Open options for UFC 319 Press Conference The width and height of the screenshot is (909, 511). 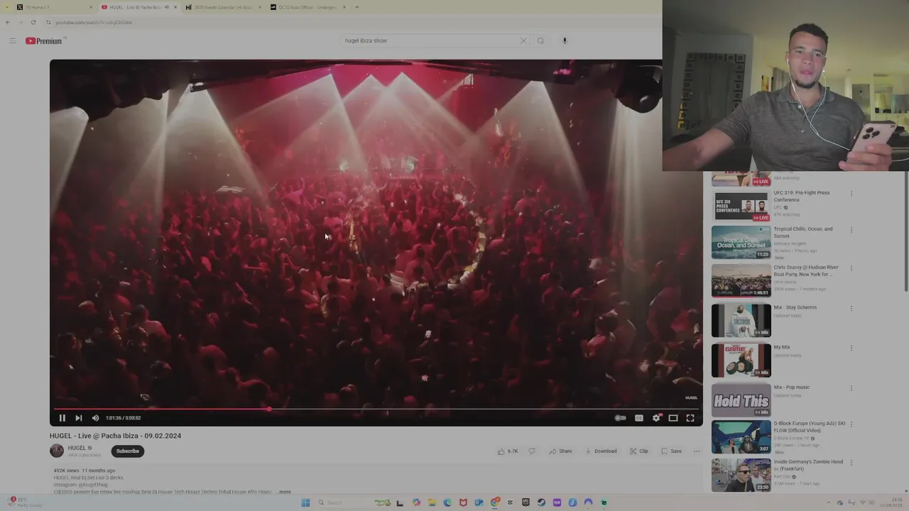coord(851,193)
